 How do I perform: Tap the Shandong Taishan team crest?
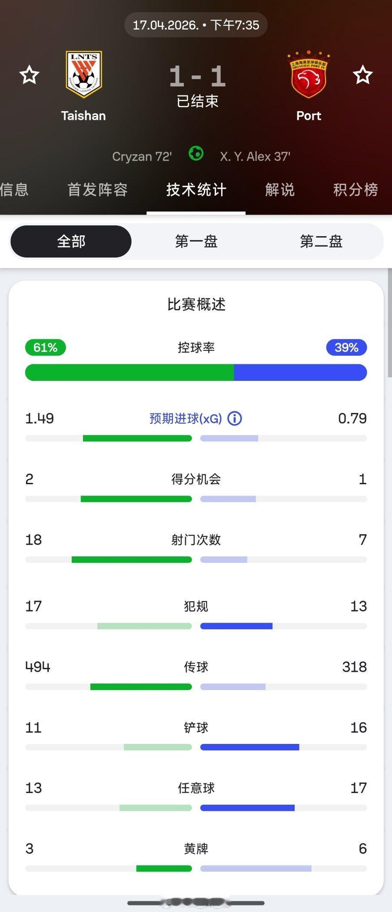click(83, 74)
